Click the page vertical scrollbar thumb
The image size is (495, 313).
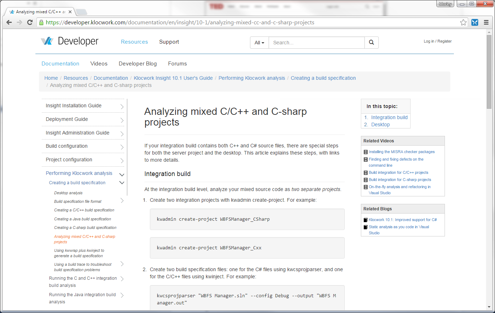pyautogui.click(x=489, y=72)
